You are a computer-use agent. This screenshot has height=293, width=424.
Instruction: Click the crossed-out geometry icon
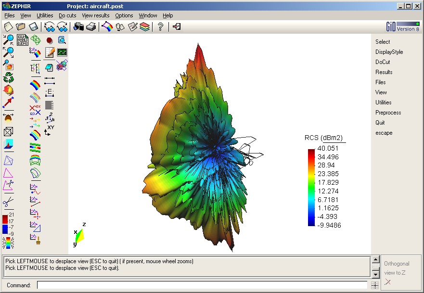(x=62, y=65)
